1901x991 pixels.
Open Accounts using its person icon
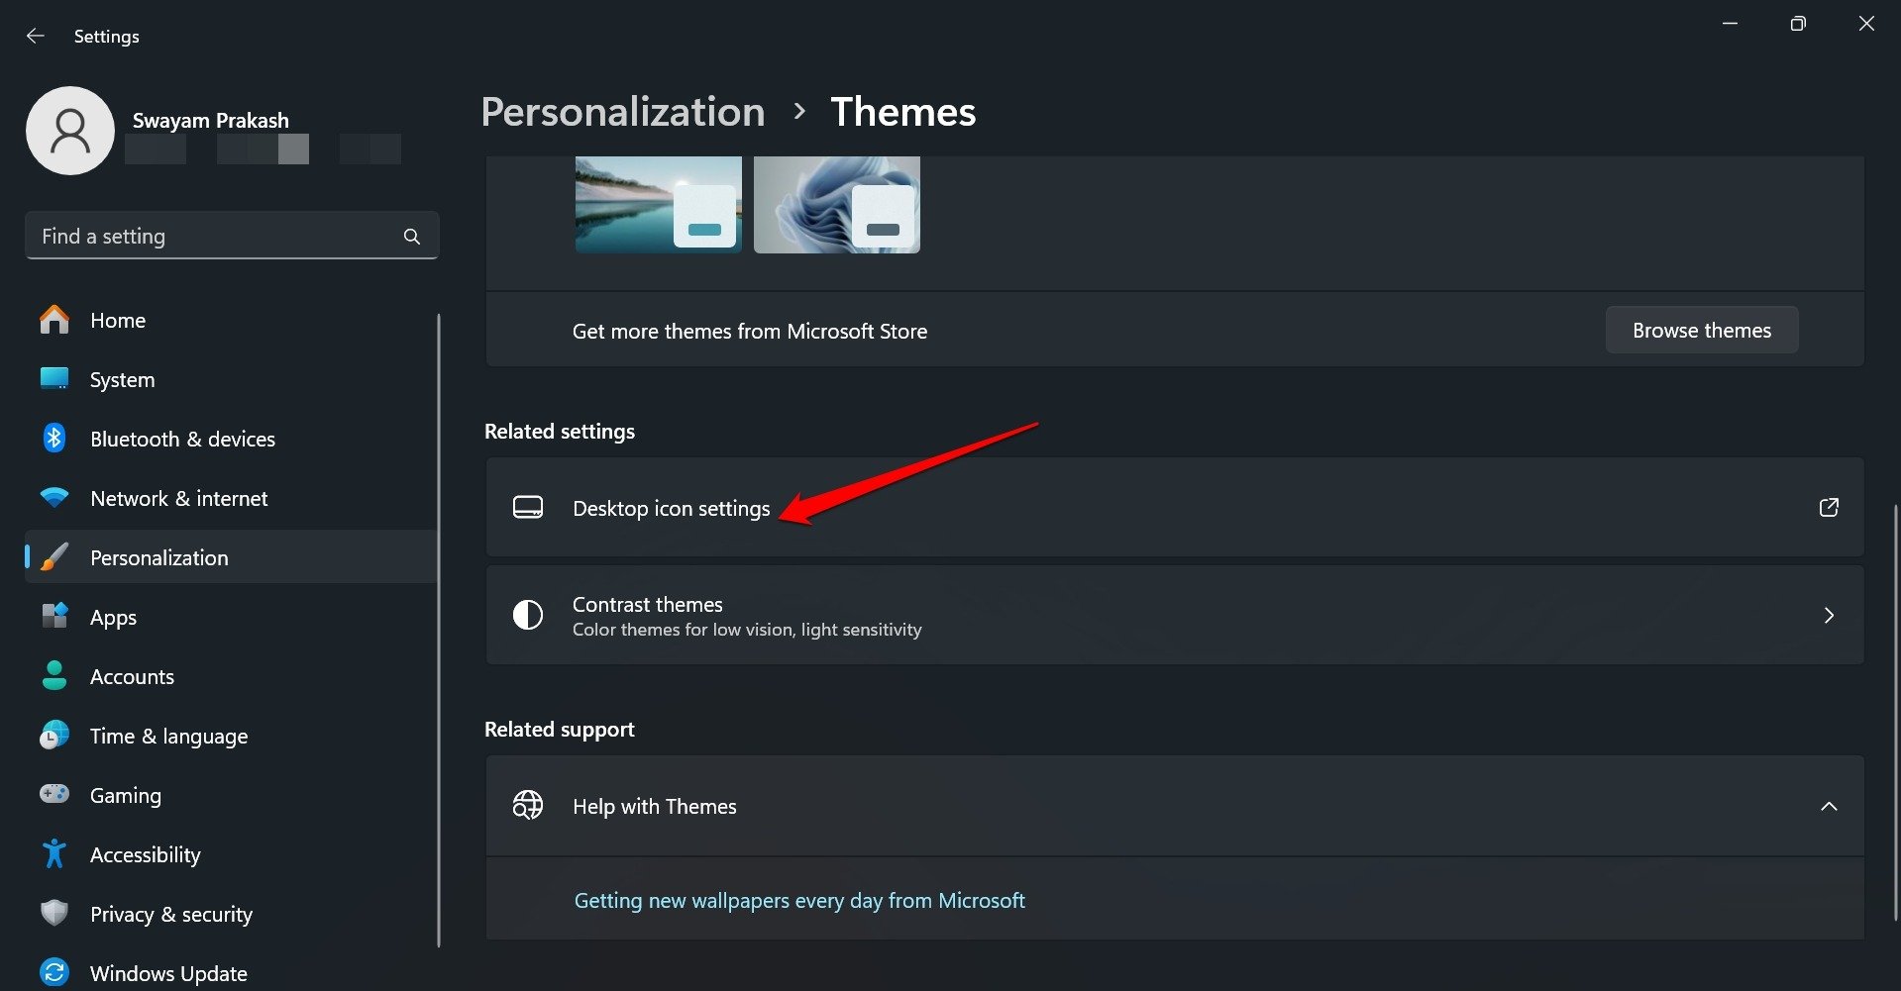[x=54, y=676]
